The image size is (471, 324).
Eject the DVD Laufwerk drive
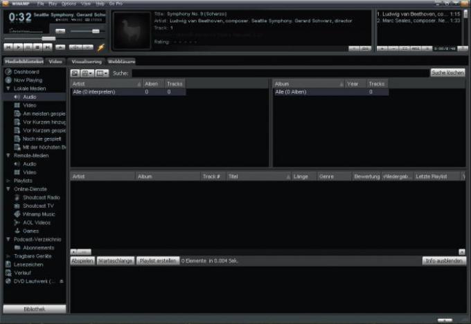coord(61,281)
